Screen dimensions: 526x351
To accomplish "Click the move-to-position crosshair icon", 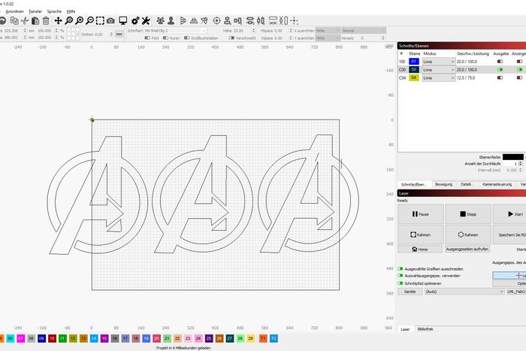I will coord(295,21).
